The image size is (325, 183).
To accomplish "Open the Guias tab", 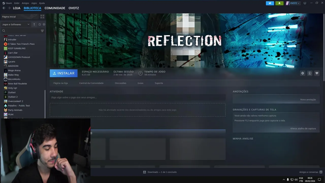I will pos(140,83).
